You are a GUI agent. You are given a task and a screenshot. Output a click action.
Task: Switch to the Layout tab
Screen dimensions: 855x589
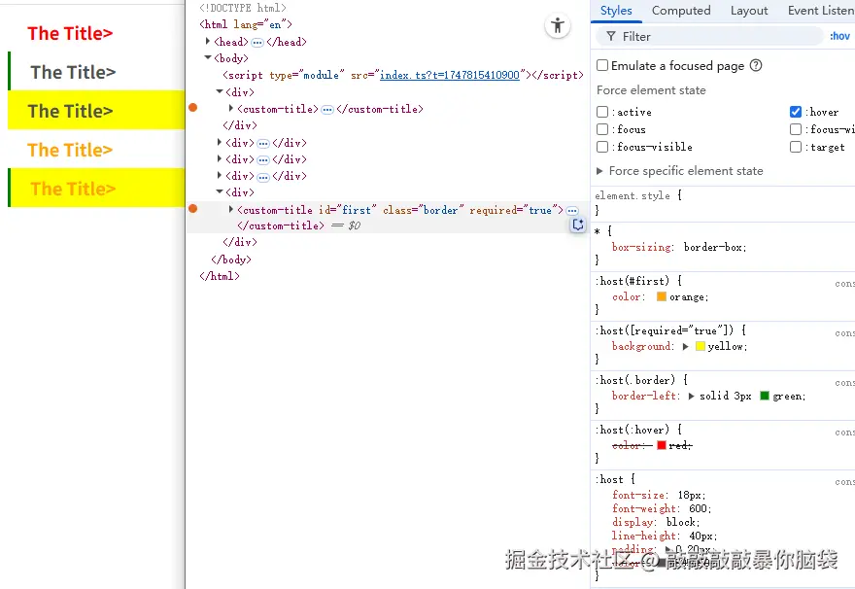749,11
